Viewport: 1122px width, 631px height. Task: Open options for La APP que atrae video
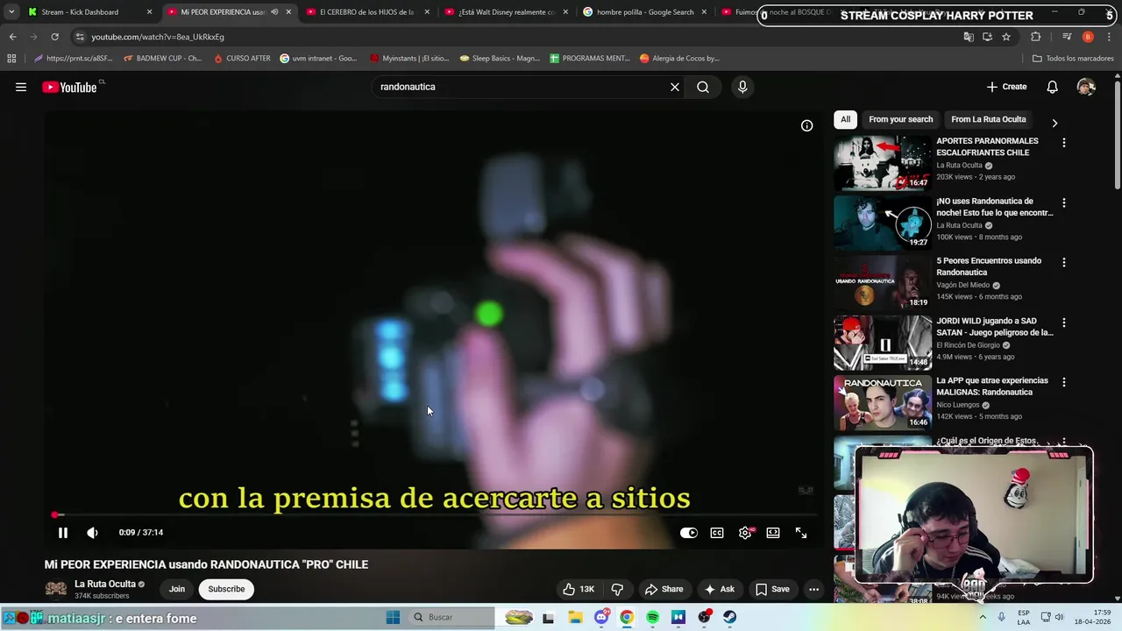point(1064,382)
